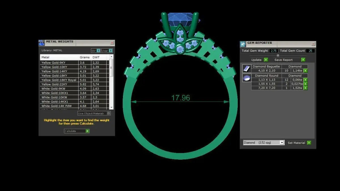Click green arrow next to Calculate
The width and height of the screenshot is (340, 191).
[87, 131]
